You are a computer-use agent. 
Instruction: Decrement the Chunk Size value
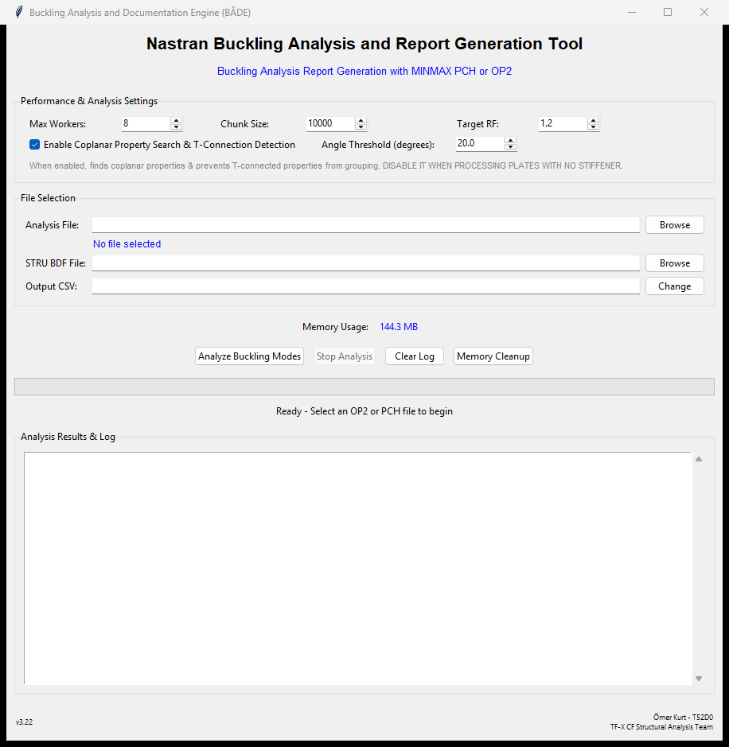click(361, 126)
